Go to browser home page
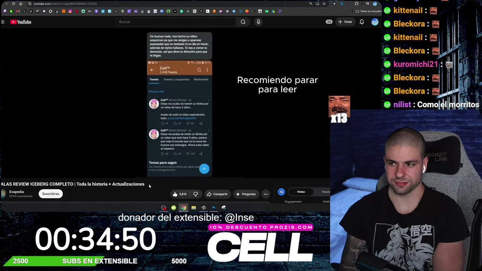The height and width of the screenshot is (271, 482). coord(21,4)
